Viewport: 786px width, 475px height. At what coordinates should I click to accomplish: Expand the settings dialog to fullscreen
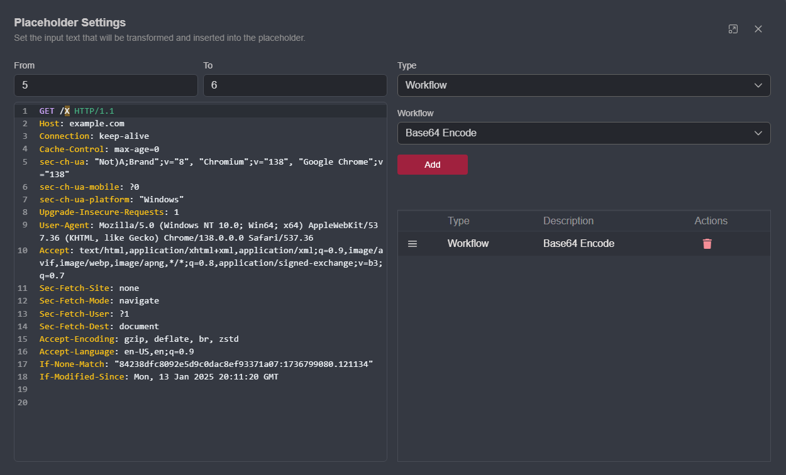click(733, 29)
